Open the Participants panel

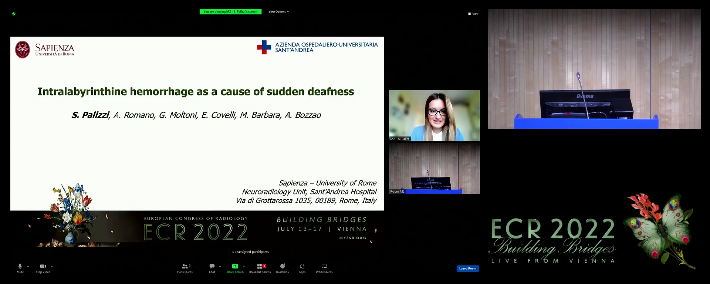tap(185, 268)
